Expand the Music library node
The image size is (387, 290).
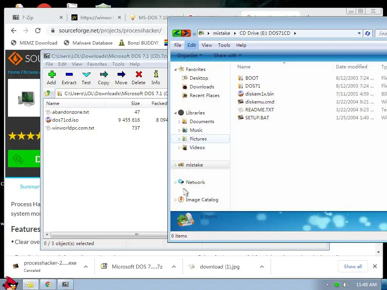click(179, 130)
